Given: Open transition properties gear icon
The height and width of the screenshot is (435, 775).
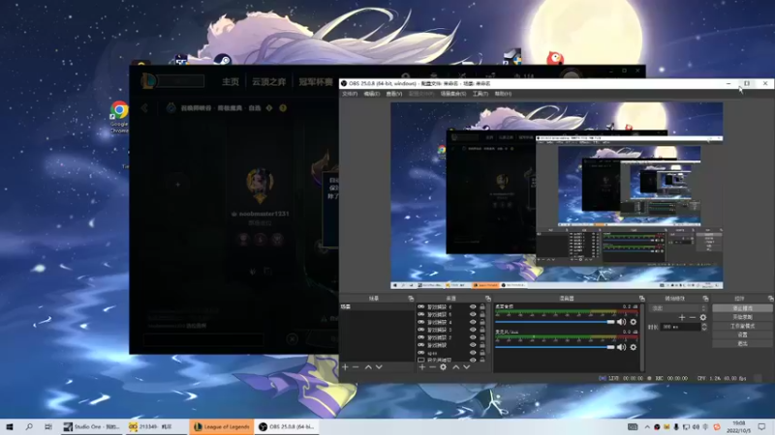Looking at the screenshot, I should [x=703, y=318].
